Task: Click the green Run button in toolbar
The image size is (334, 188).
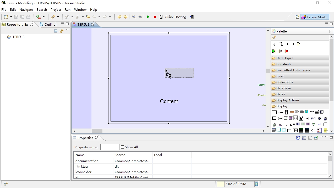Action: (148, 17)
